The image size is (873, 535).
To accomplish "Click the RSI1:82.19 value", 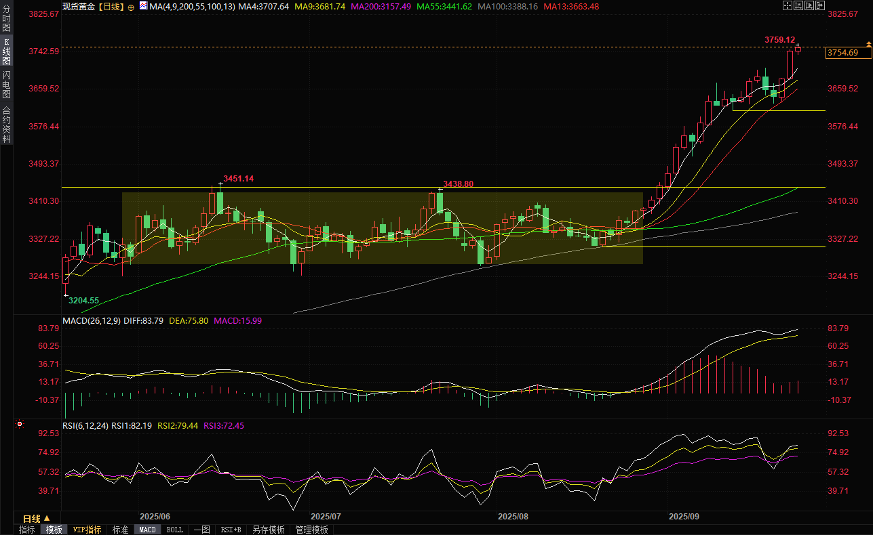I will click(x=132, y=425).
